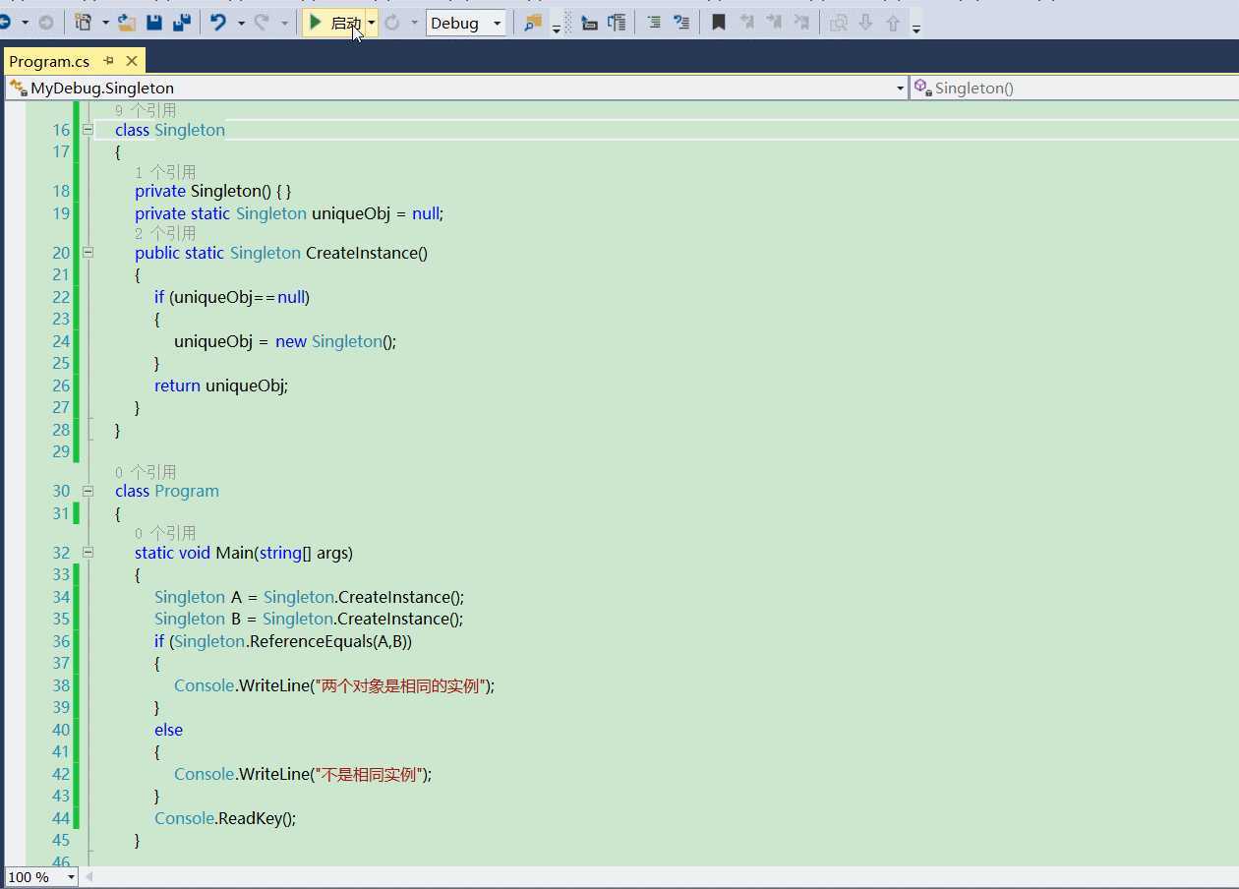Open the Redo history dropdown arrow
This screenshot has width=1239, height=889.
[285, 23]
